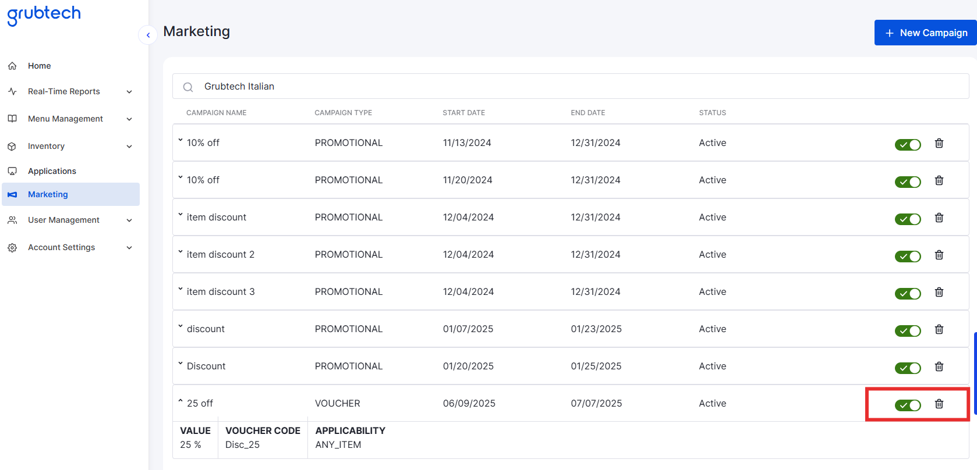Expand the item discount 3 row details

180,289
